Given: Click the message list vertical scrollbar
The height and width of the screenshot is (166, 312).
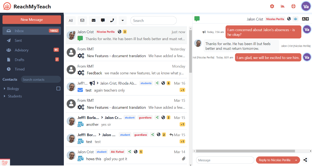Looking at the screenshot, I should 191,51.
